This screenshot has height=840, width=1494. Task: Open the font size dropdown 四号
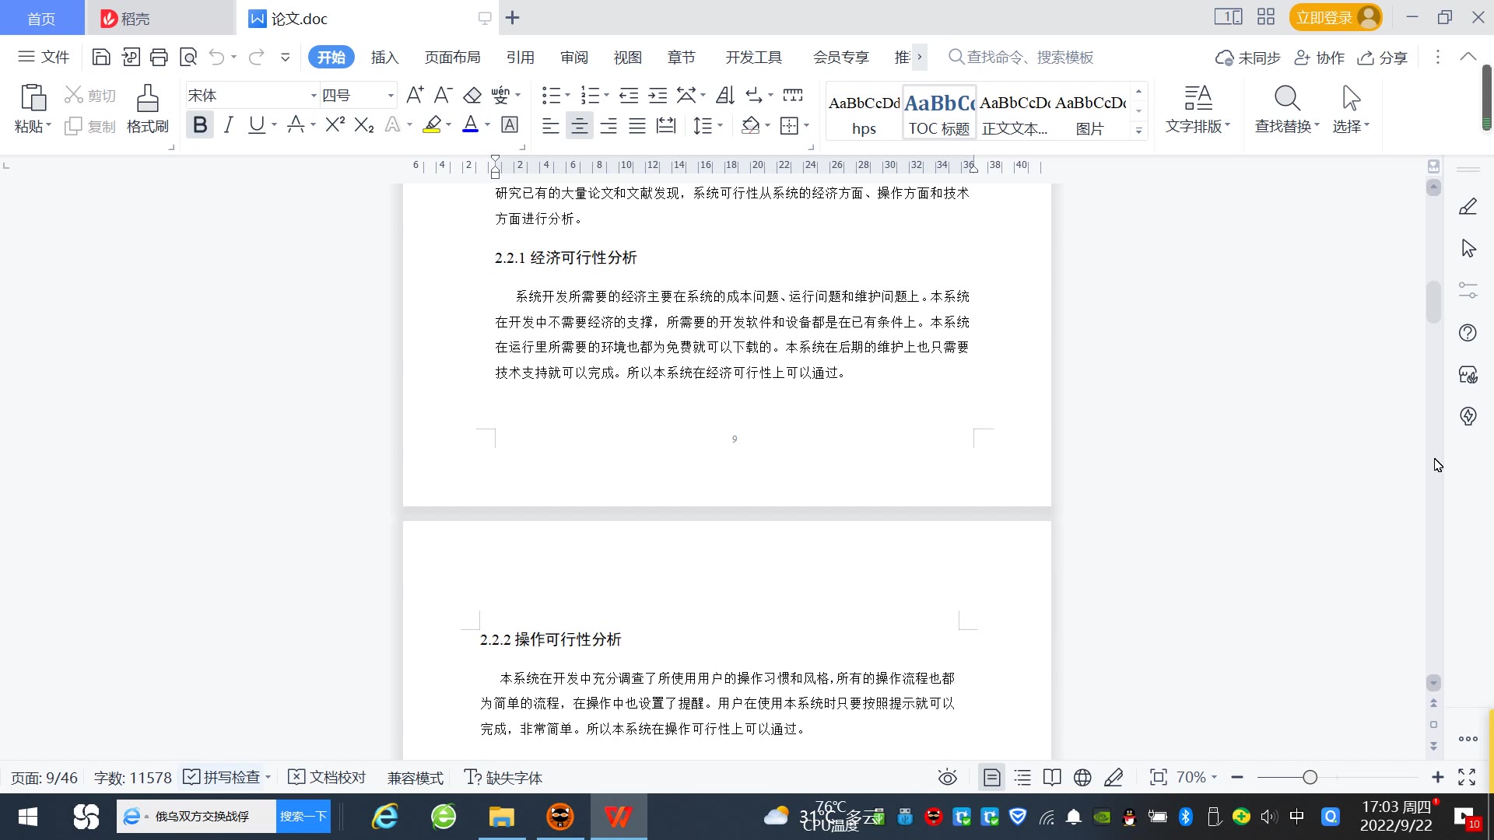[391, 95]
